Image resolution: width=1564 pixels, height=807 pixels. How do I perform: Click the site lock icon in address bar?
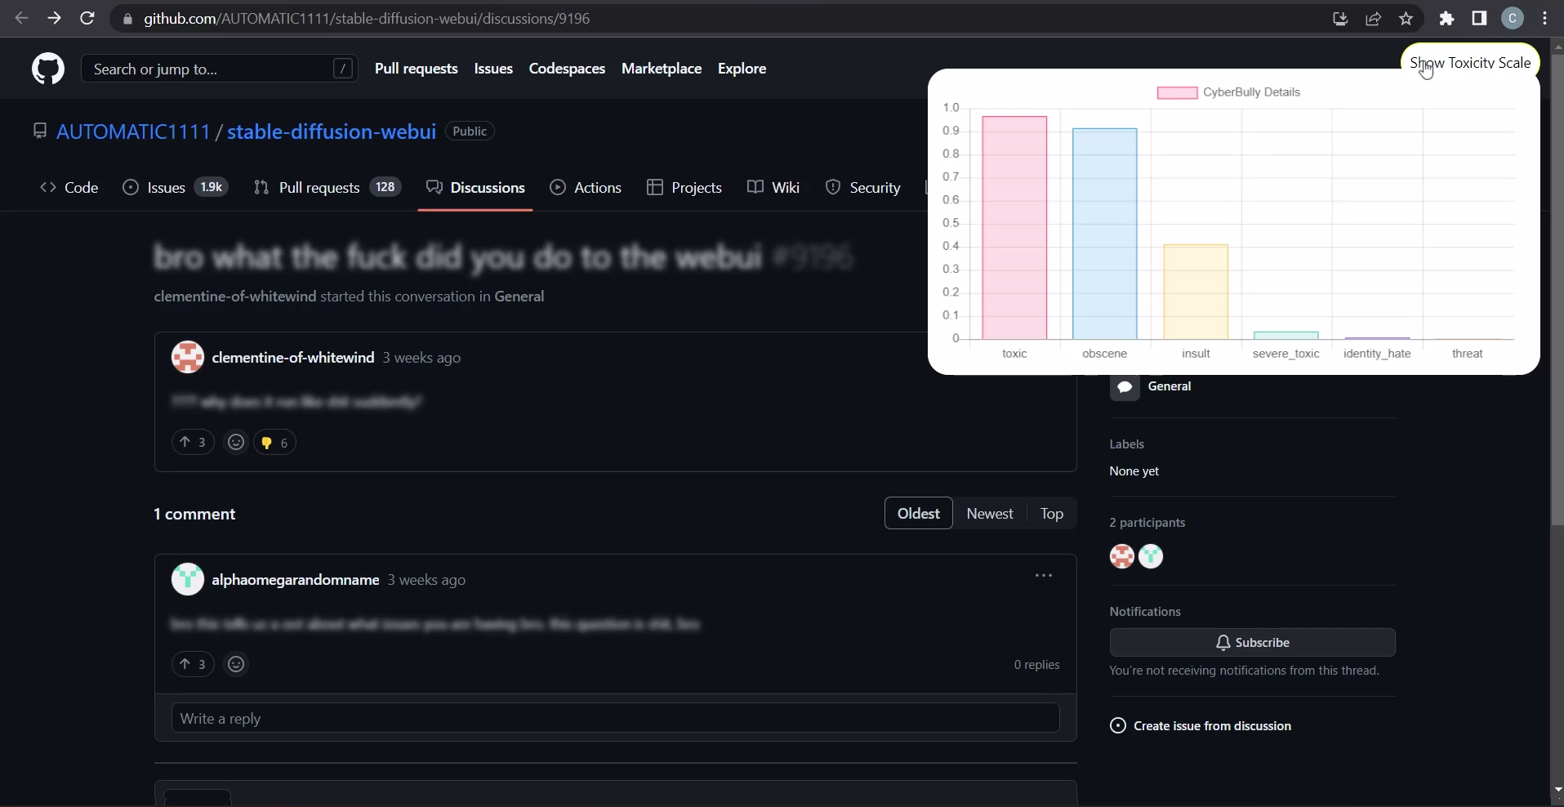click(x=127, y=18)
